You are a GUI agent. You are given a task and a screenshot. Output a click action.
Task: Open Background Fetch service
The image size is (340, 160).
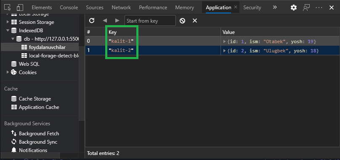click(39, 134)
